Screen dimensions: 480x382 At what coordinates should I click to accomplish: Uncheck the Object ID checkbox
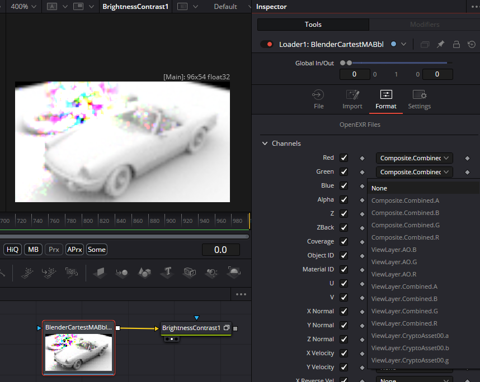pyautogui.click(x=343, y=255)
